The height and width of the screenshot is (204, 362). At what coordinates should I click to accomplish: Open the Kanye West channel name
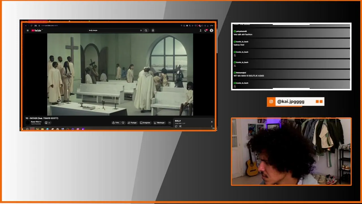pos(35,122)
